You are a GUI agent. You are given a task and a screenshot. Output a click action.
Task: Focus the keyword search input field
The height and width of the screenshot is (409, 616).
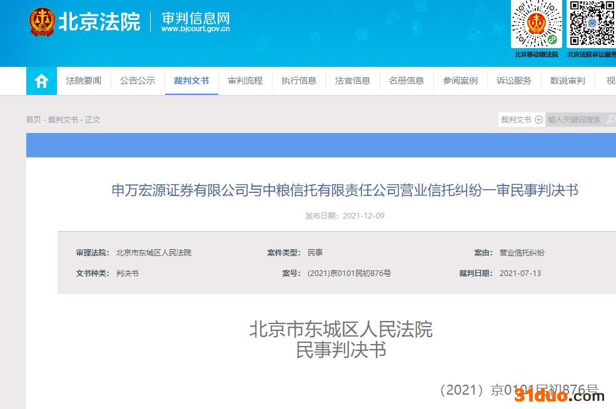tap(574, 119)
